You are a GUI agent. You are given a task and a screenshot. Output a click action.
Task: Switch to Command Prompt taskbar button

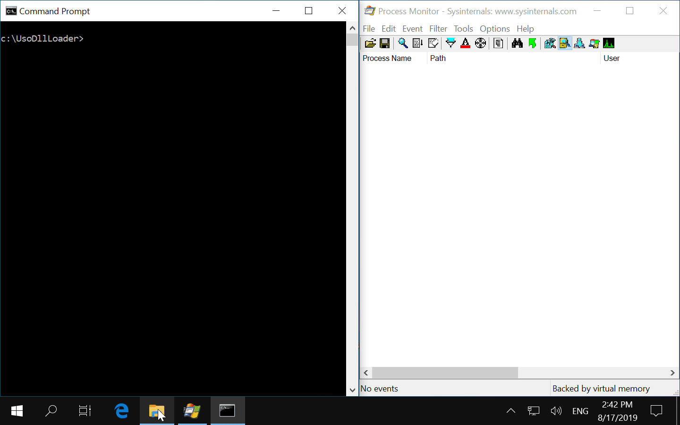(227, 411)
